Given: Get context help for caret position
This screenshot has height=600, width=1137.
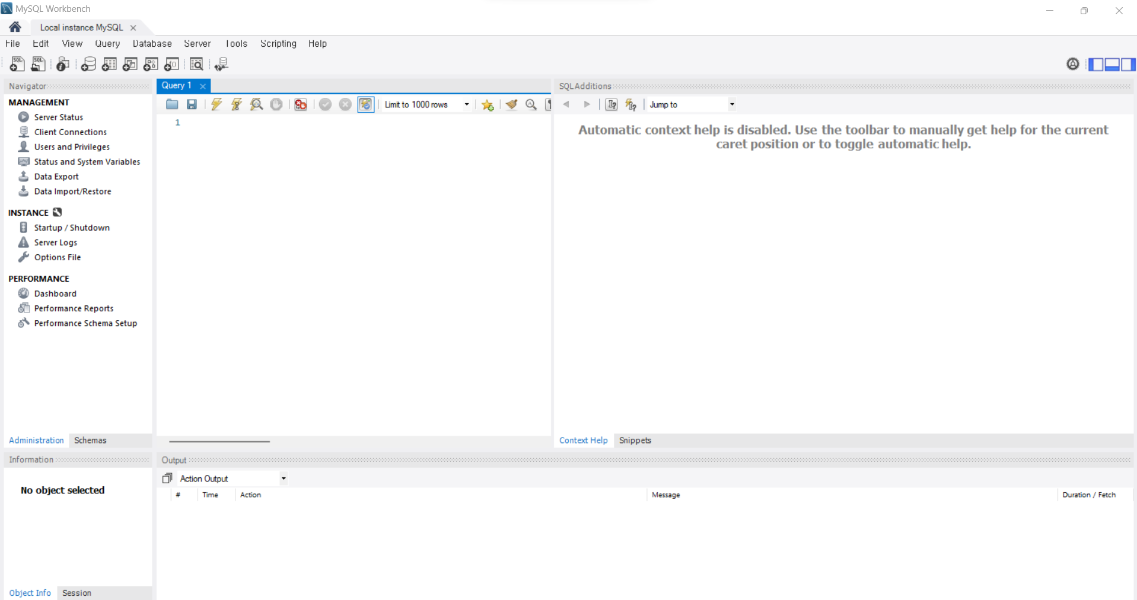Looking at the screenshot, I should coord(612,104).
